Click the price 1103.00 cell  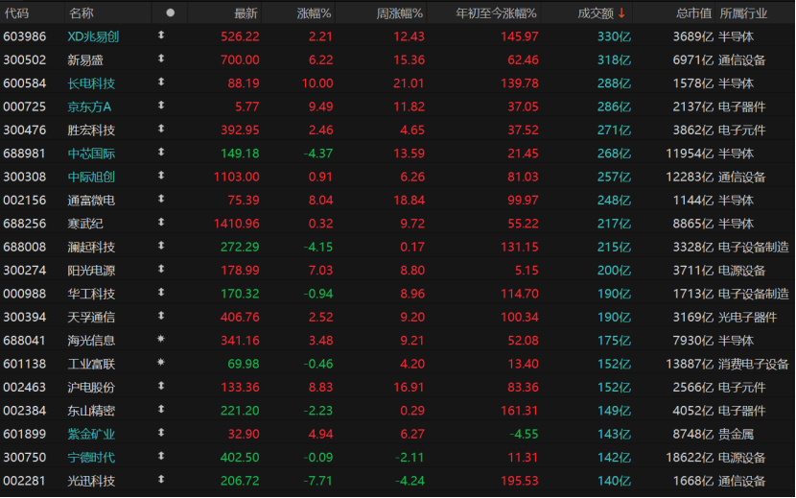coord(237,177)
